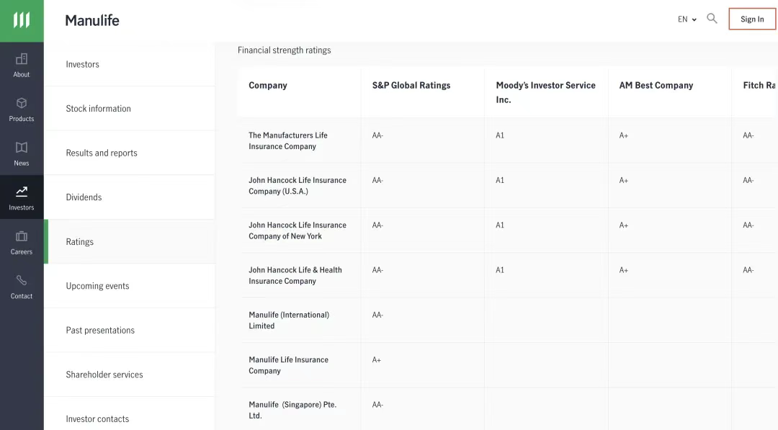778x430 pixels.
Task: Open Investors in the side menu
Action: (130, 64)
